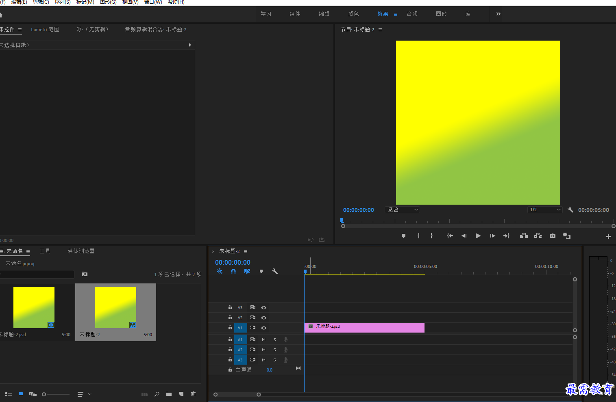Go to Out point in program monitor
Screen dimensions: 616x402
pos(506,236)
